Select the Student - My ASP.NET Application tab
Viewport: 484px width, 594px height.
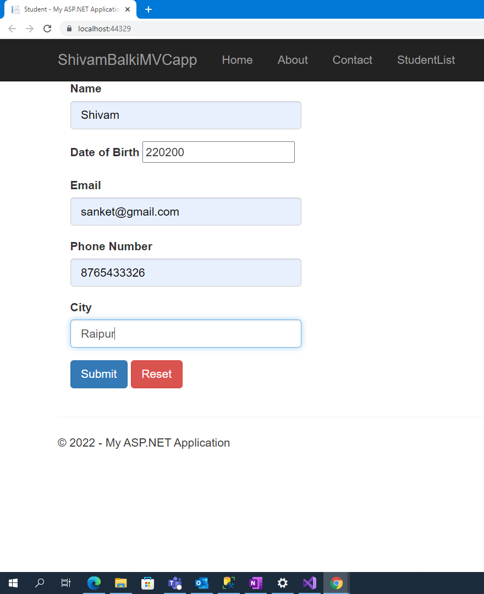click(70, 9)
